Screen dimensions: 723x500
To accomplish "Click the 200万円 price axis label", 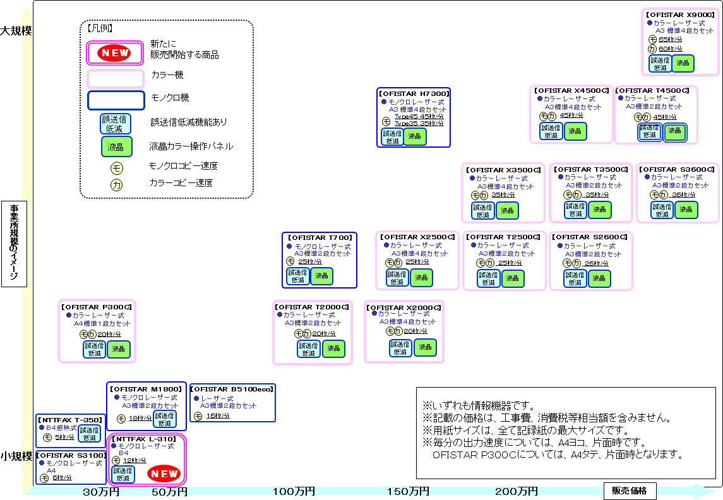I will click(x=517, y=492).
